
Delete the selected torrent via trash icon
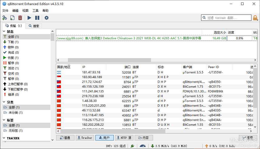(x=20, y=18)
